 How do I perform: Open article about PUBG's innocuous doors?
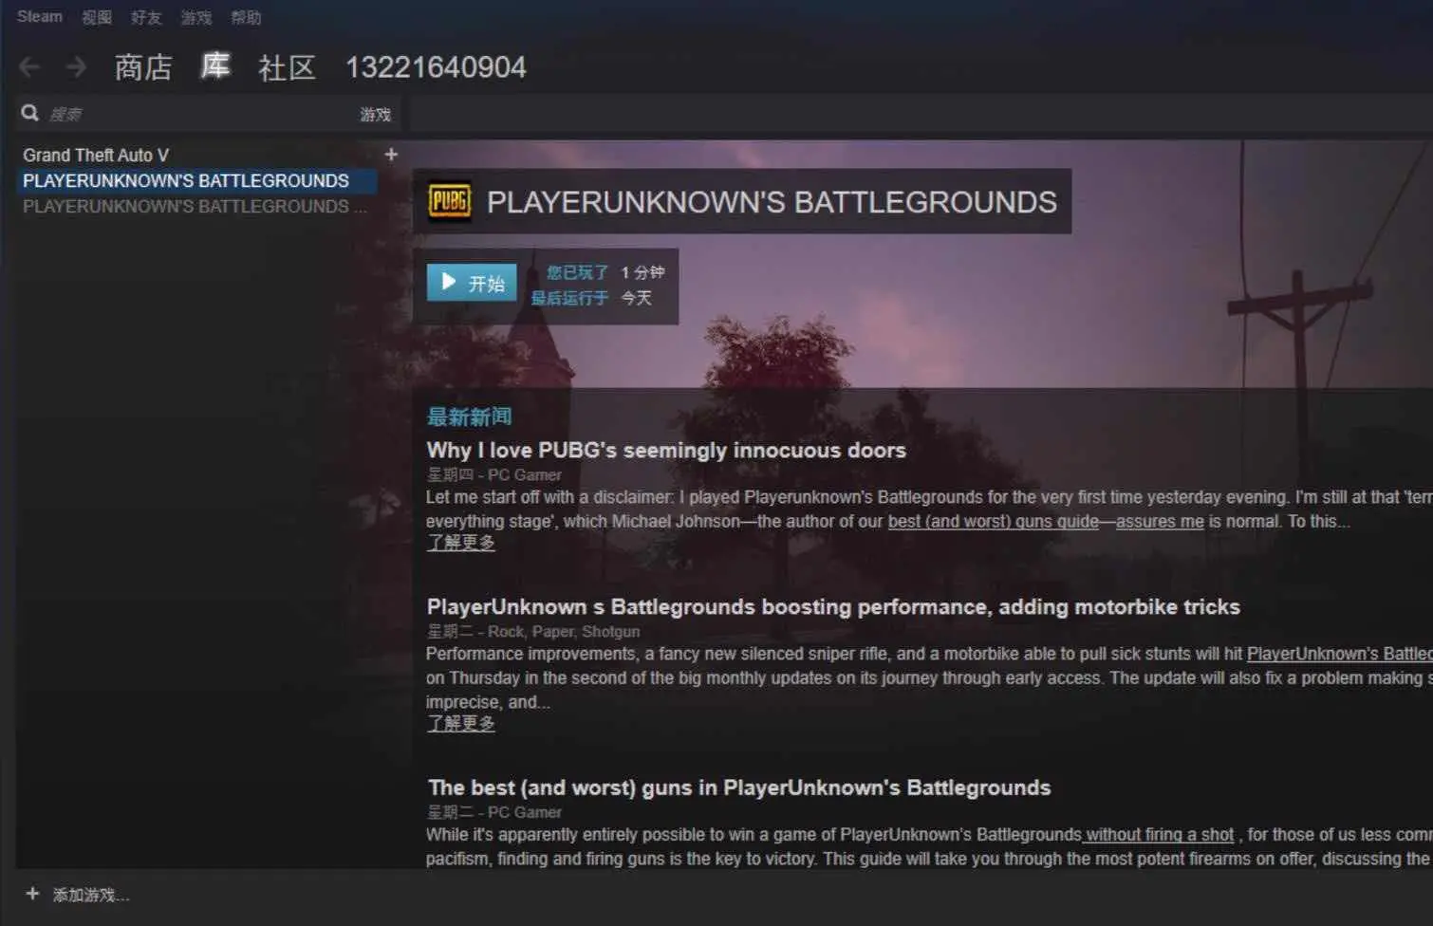point(666,450)
